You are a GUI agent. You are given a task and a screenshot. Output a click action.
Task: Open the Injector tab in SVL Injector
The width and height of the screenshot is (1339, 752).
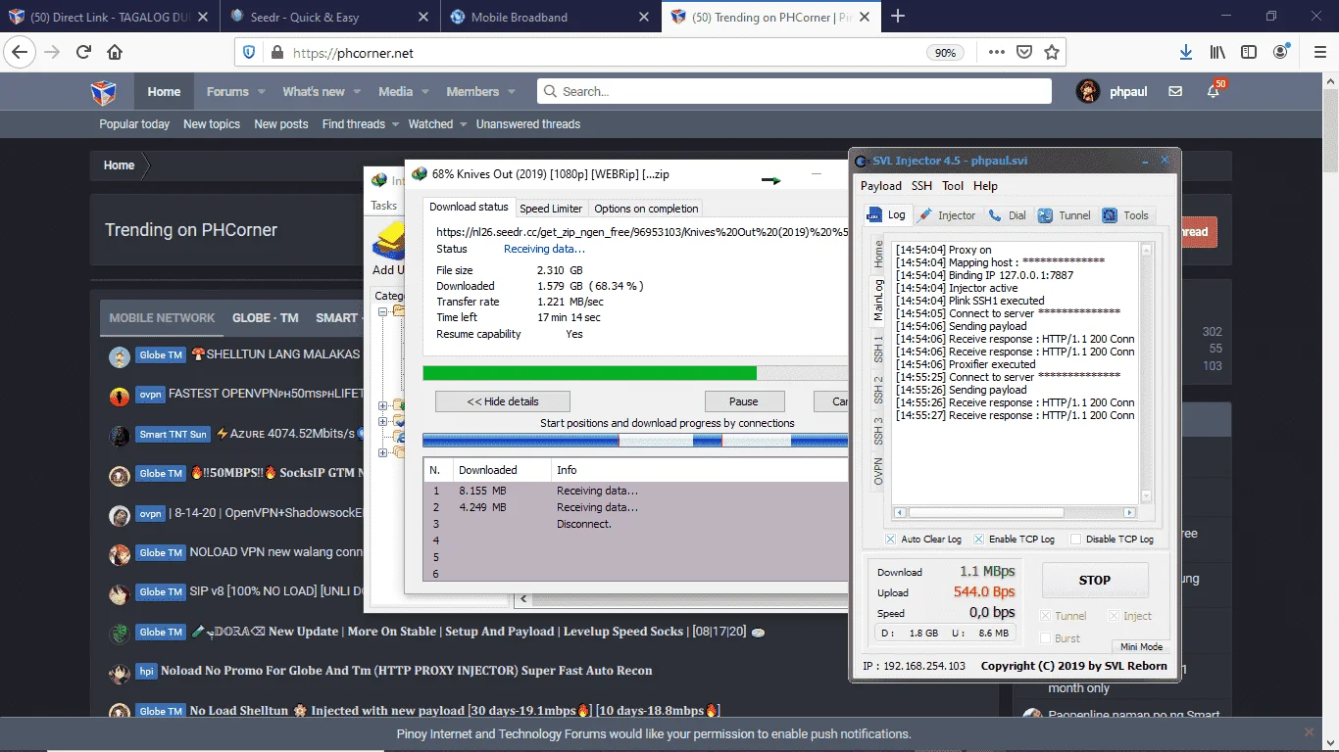(948, 215)
